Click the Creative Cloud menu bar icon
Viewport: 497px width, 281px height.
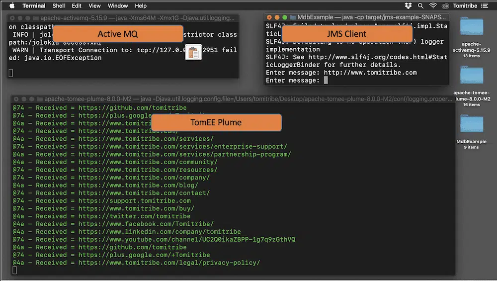click(445, 6)
